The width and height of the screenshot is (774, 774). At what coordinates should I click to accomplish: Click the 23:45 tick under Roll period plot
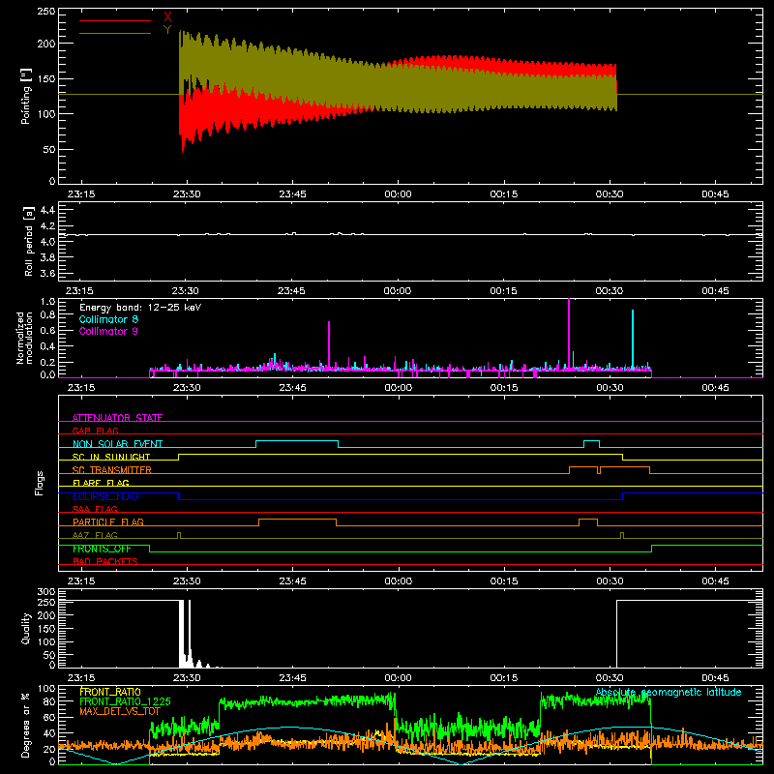pos(291,291)
